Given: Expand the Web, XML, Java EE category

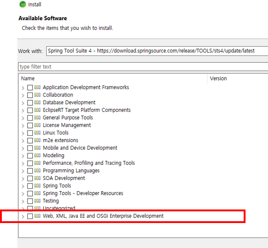Looking at the screenshot, I should 23,216.
